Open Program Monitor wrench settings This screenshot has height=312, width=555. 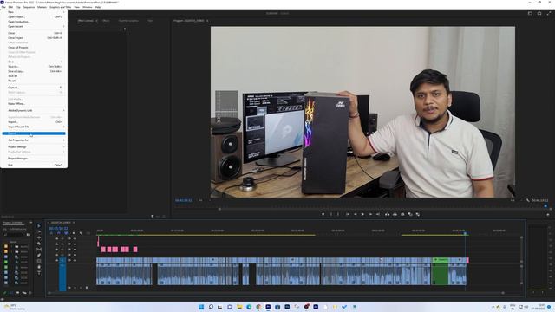click(x=528, y=200)
